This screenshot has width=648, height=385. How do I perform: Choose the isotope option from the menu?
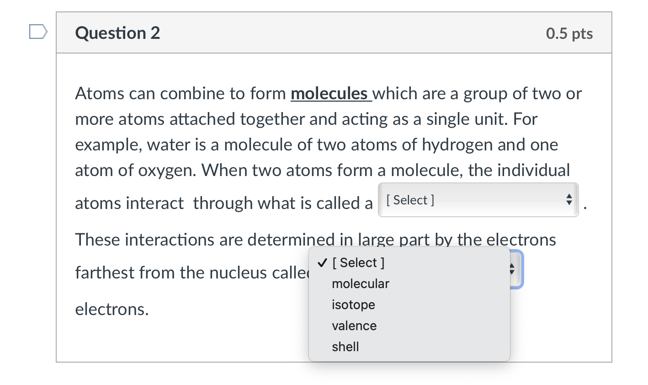point(353,305)
